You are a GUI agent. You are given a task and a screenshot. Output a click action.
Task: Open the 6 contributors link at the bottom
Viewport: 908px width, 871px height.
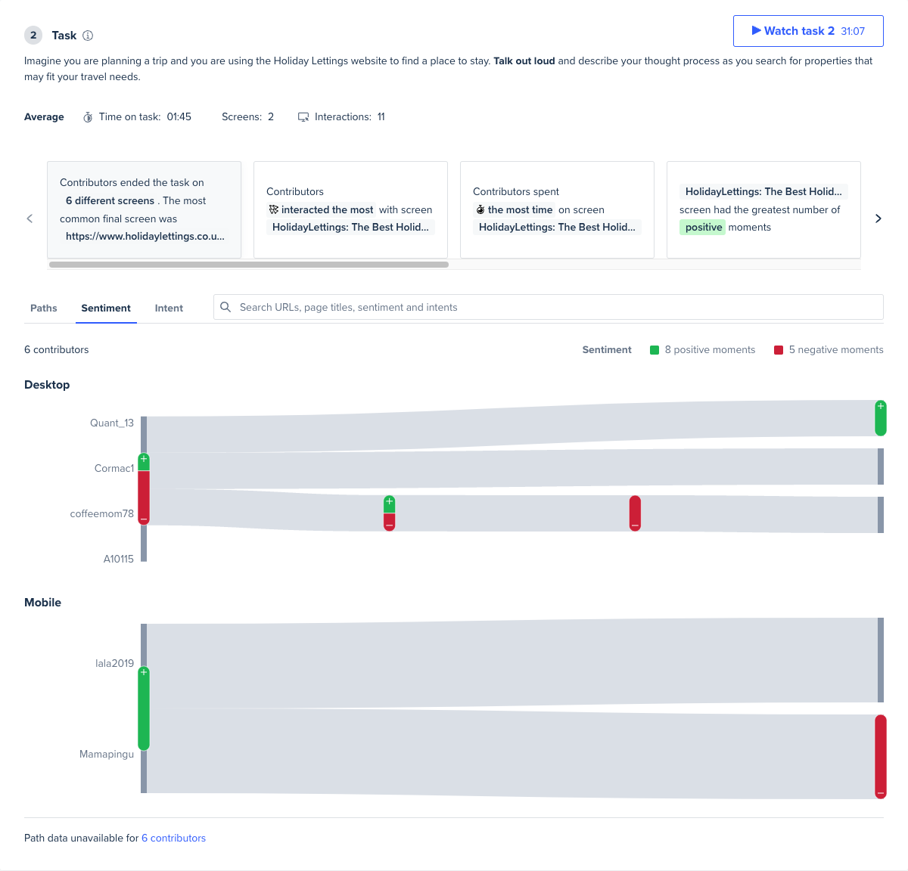click(173, 838)
